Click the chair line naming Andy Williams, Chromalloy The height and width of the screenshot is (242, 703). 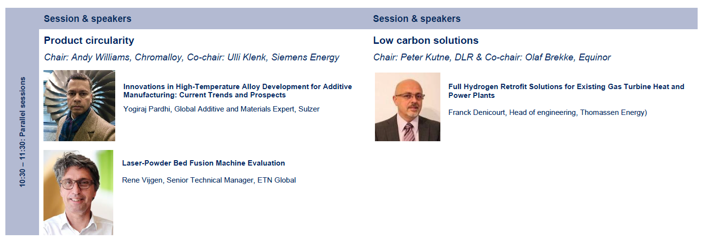[x=191, y=57]
